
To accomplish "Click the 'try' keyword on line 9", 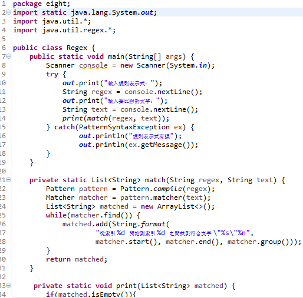I will pos(52,75).
